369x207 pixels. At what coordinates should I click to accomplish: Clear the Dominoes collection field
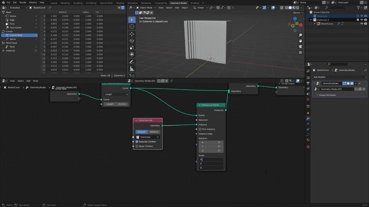(157, 137)
